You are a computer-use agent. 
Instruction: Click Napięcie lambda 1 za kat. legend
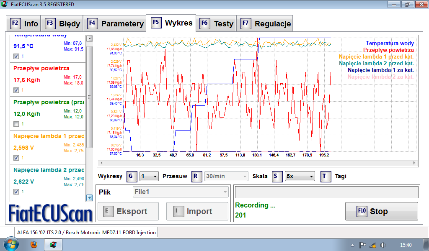coord(380,70)
